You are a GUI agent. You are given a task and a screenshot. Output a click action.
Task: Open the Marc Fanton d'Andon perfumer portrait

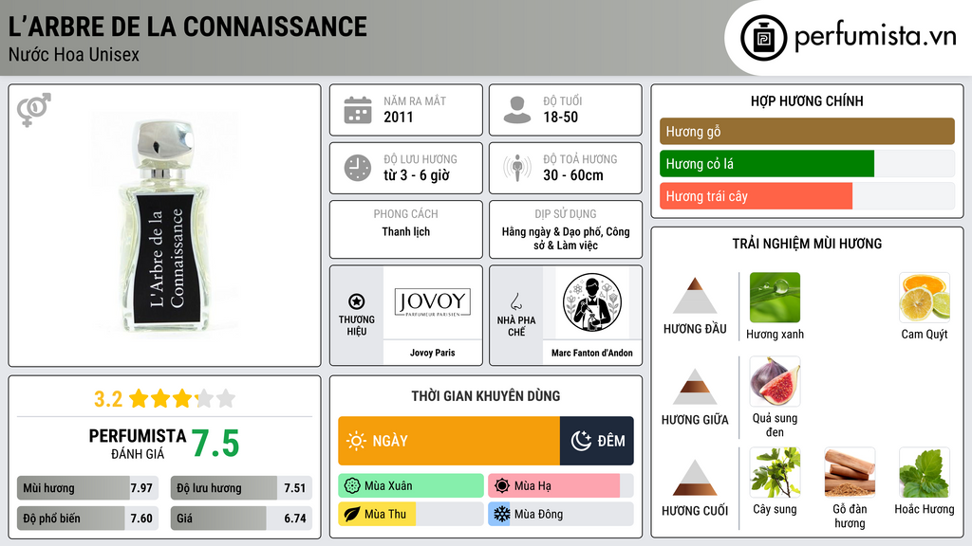tap(592, 302)
